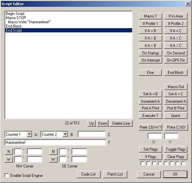This screenshot has width=192, height=183.
Task: Insert an Else statement
Action: (150, 73)
